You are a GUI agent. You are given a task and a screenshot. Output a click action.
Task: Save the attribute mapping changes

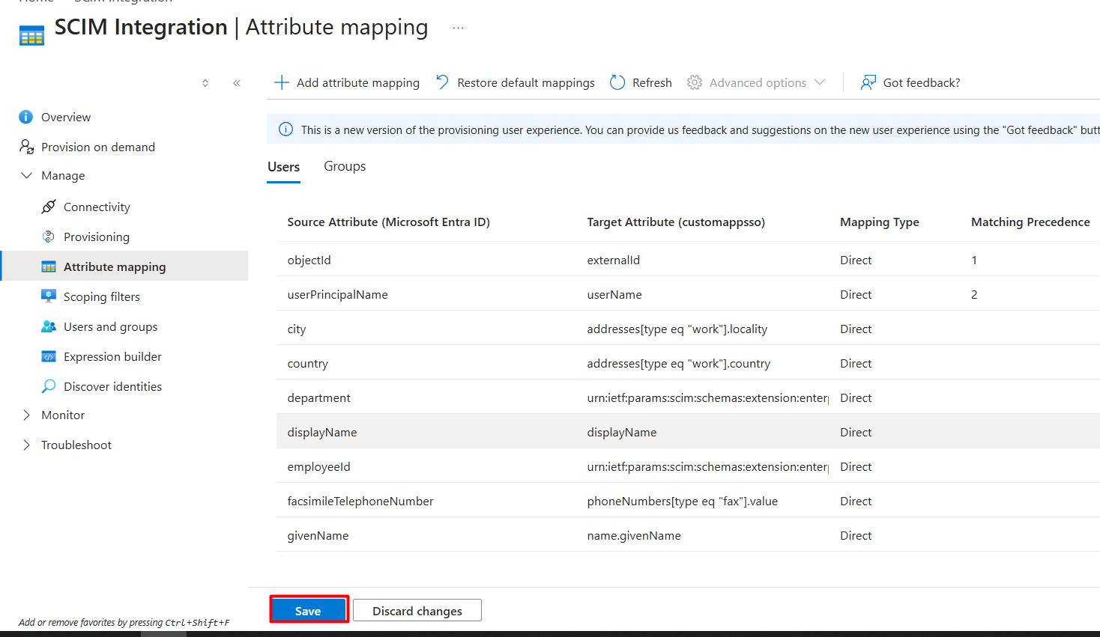tap(309, 610)
